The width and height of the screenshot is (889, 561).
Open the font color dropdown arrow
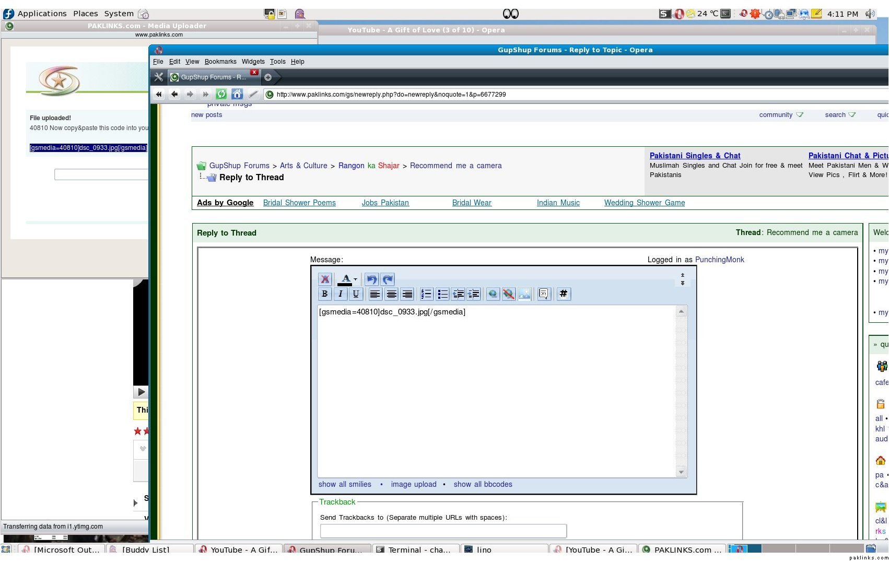(355, 279)
